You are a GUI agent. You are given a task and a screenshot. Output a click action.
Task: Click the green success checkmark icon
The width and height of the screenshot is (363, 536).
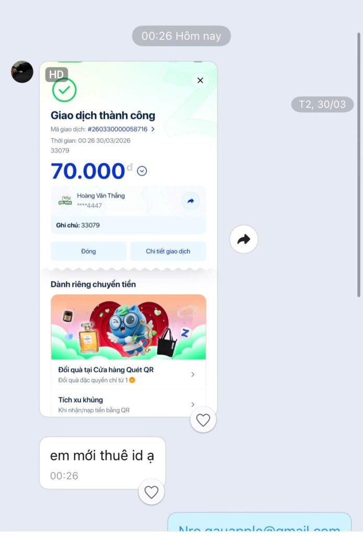[64, 90]
